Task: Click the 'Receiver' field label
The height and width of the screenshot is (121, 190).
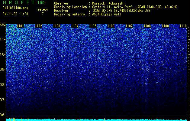Action: (61, 11)
